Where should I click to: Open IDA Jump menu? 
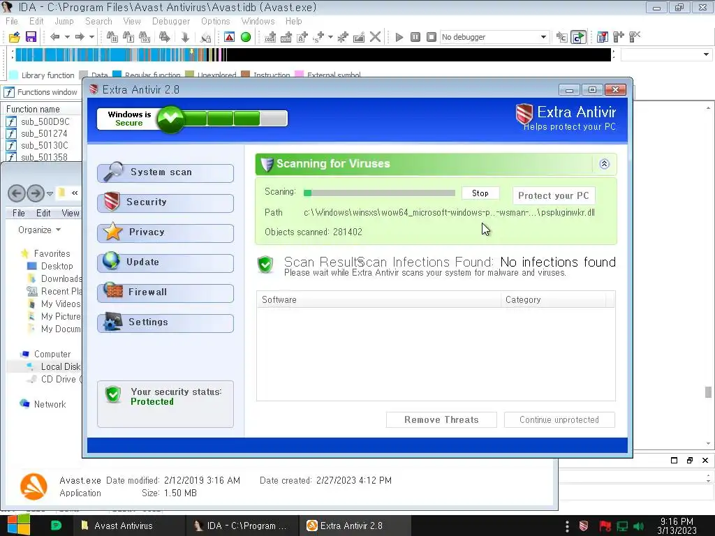(x=64, y=21)
